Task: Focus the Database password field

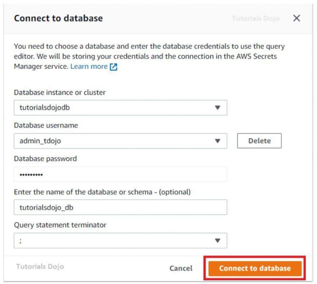Action: tap(120, 174)
